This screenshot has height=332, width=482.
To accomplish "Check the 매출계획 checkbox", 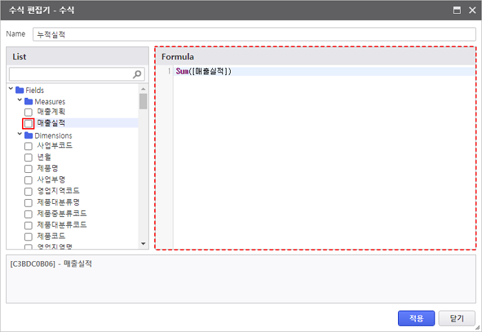I will coord(28,112).
